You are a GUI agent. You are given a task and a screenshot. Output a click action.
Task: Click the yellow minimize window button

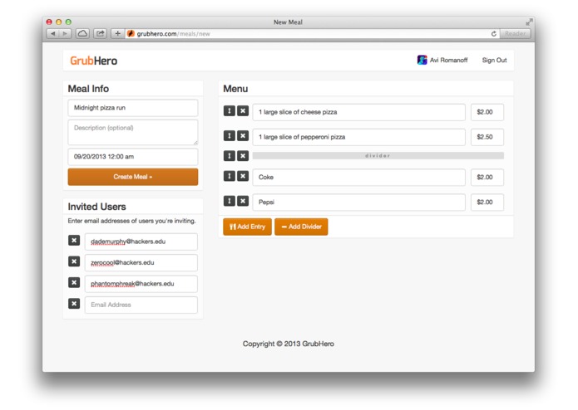[58, 22]
